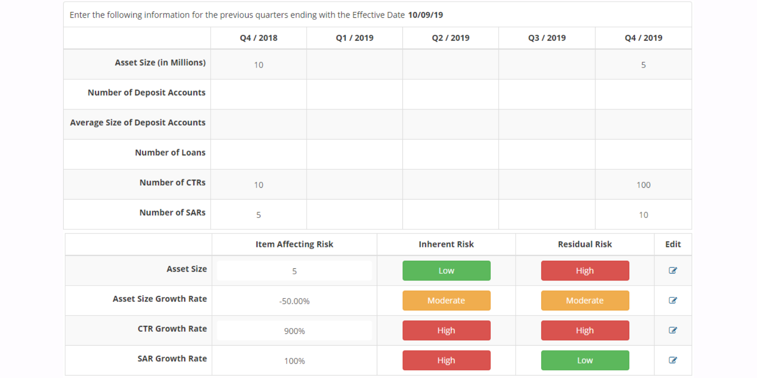The height and width of the screenshot is (378, 757).
Task: Click the Number of Deposit Accounts label
Action: pyautogui.click(x=146, y=92)
